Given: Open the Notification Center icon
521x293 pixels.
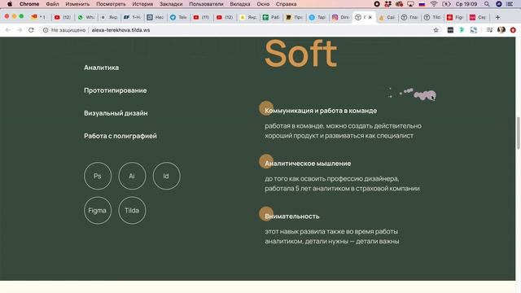Looking at the screenshot, I should coord(510,4).
